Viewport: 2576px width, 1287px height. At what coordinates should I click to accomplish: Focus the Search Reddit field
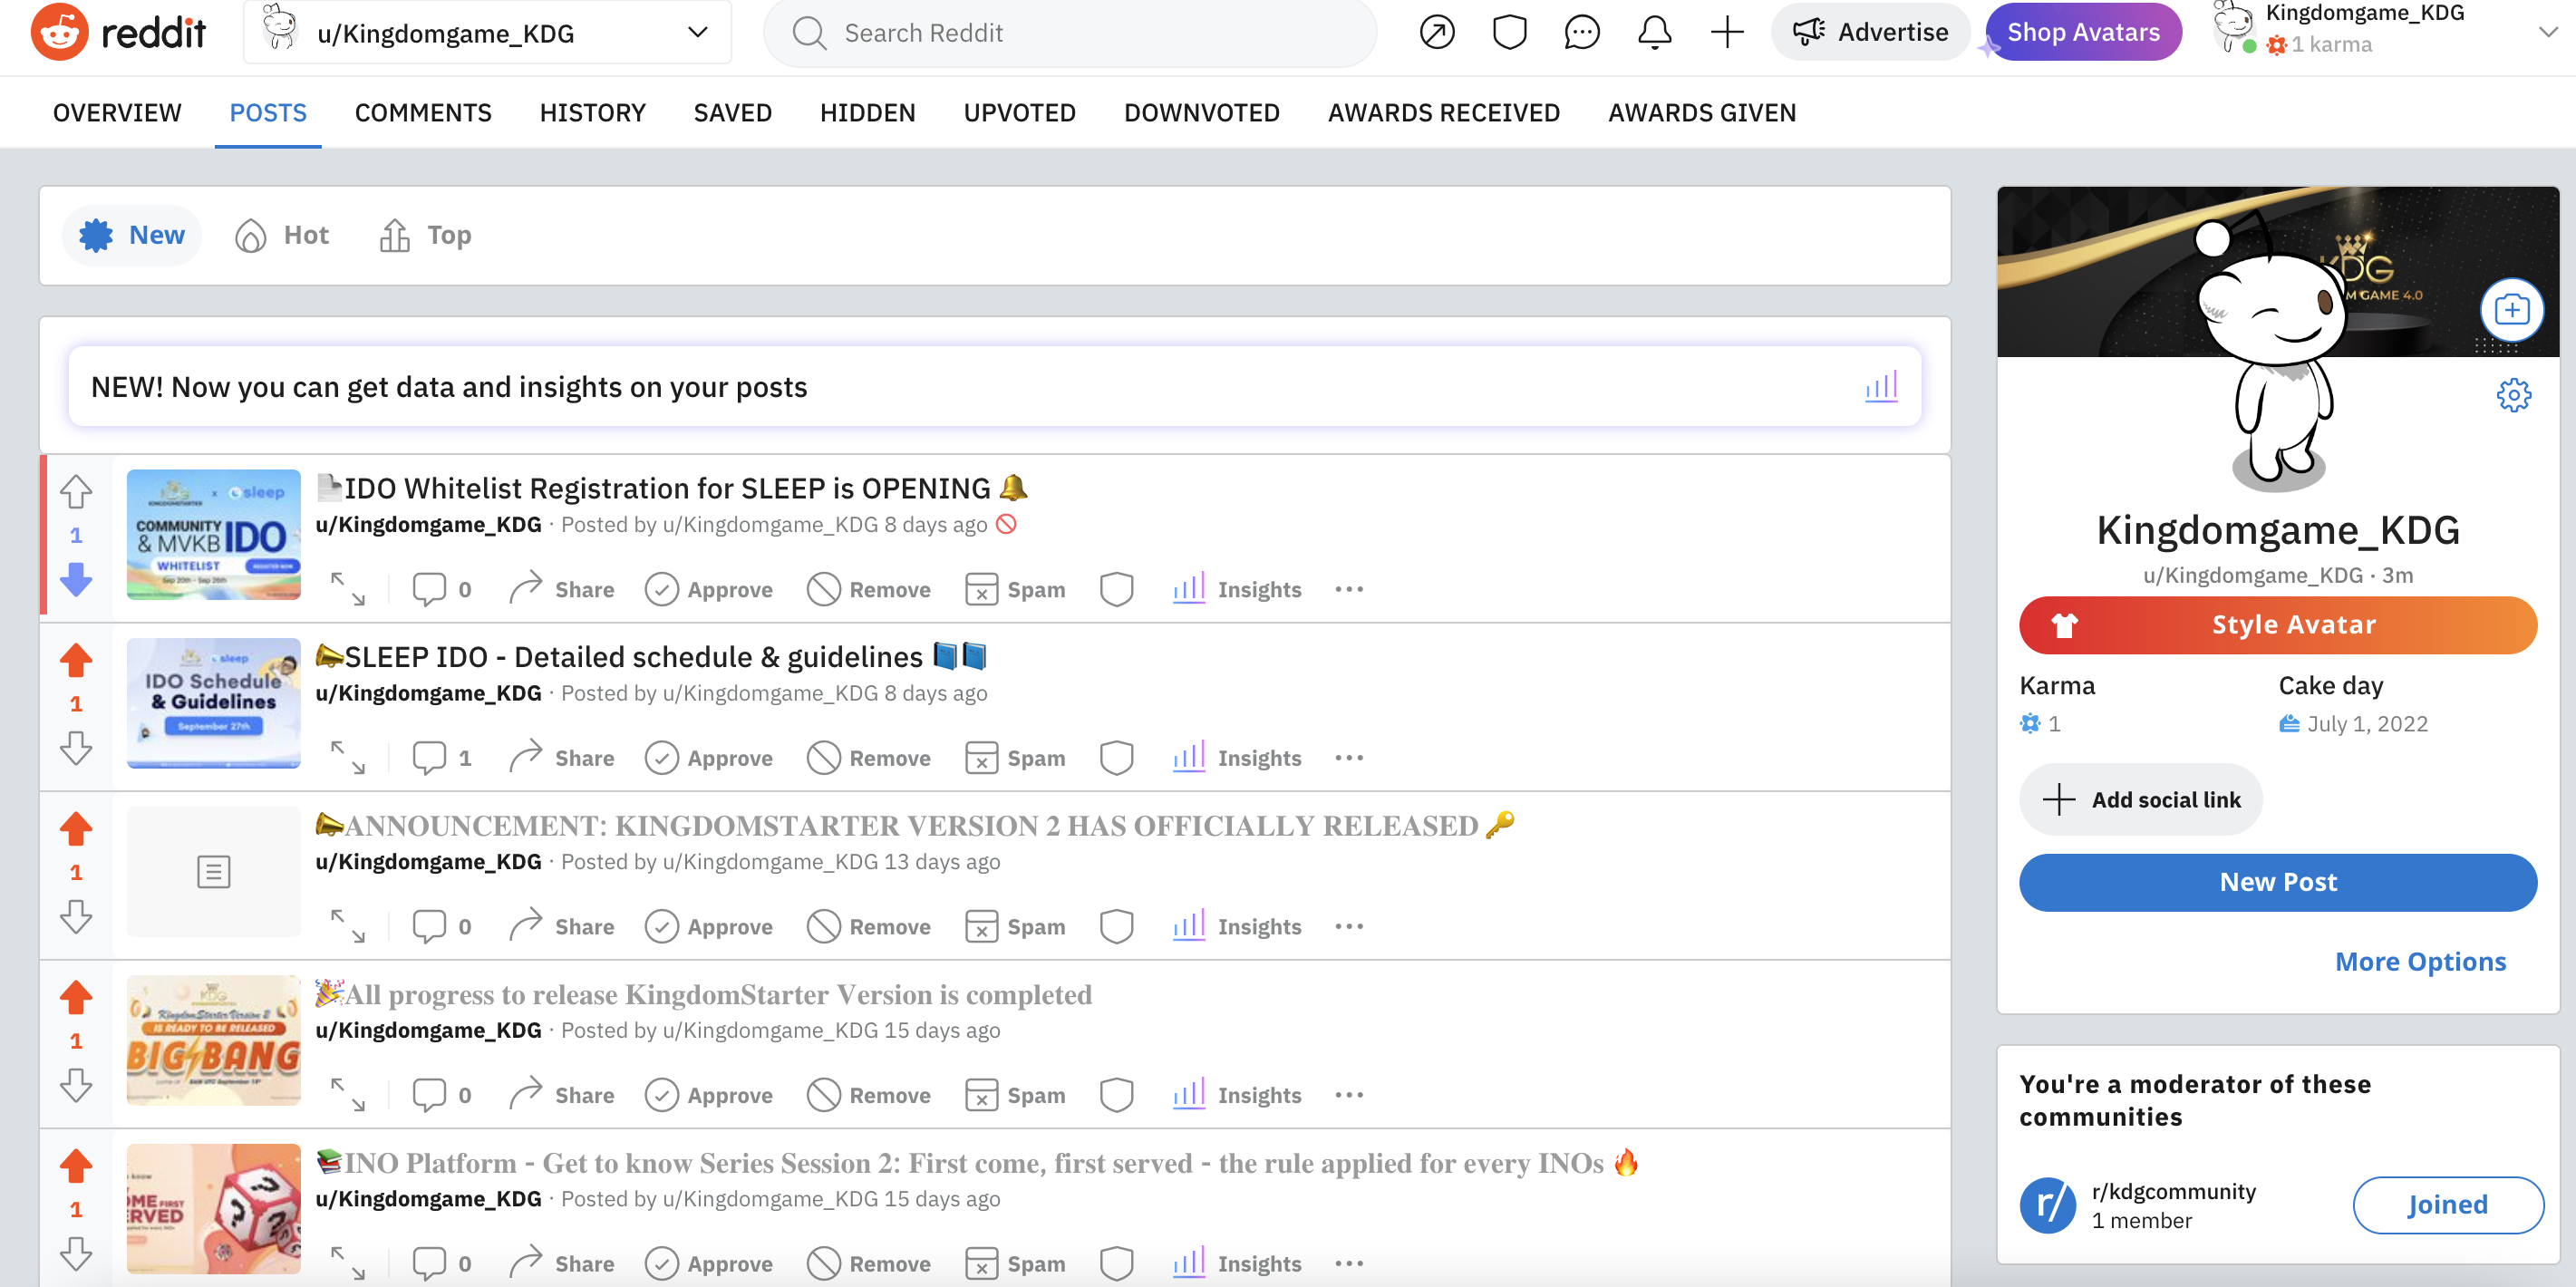click(x=1070, y=33)
